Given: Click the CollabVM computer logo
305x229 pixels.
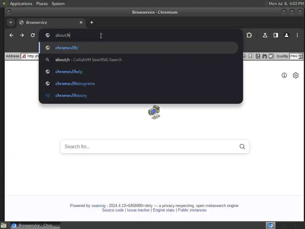Looking at the screenshot, I should [154, 112].
